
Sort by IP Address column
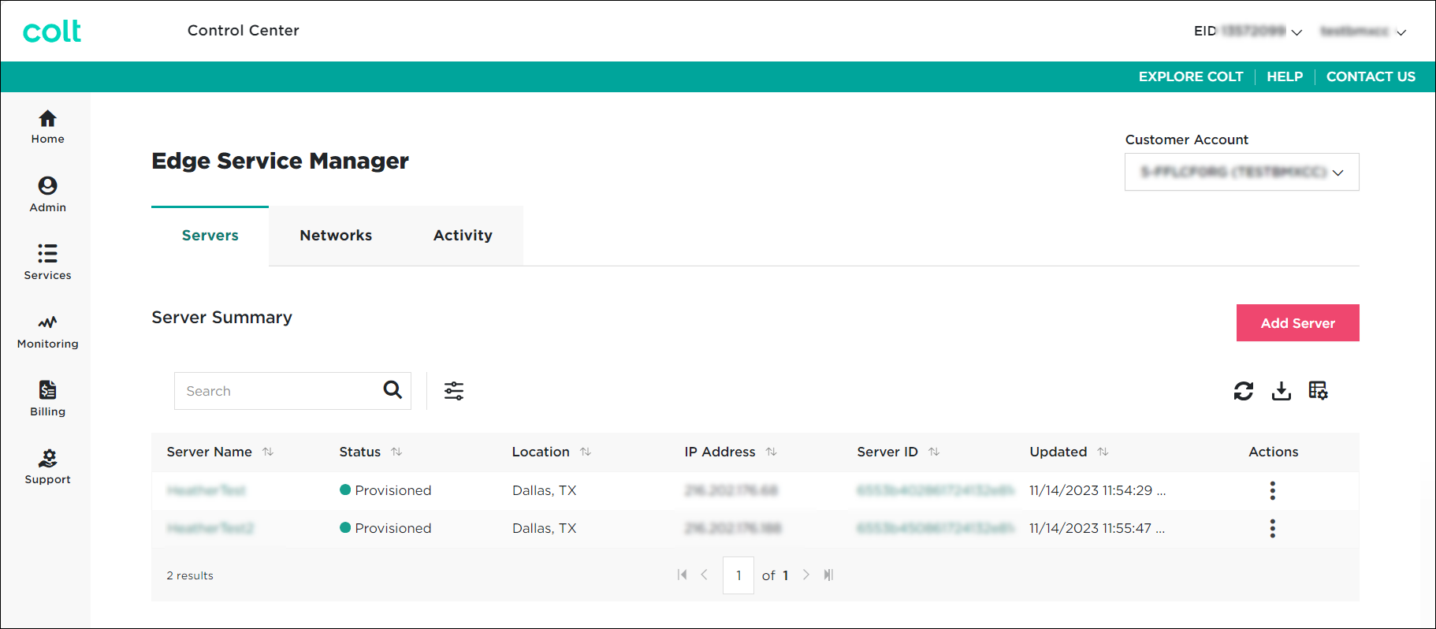pyautogui.click(x=772, y=452)
